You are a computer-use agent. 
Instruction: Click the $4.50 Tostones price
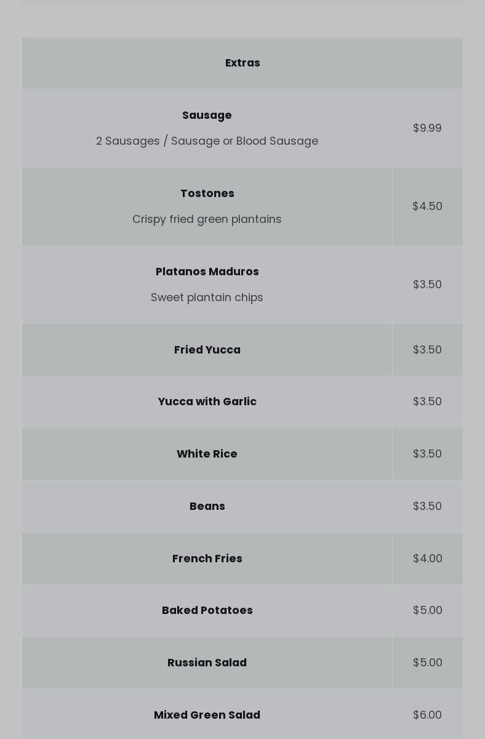[427, 206]
